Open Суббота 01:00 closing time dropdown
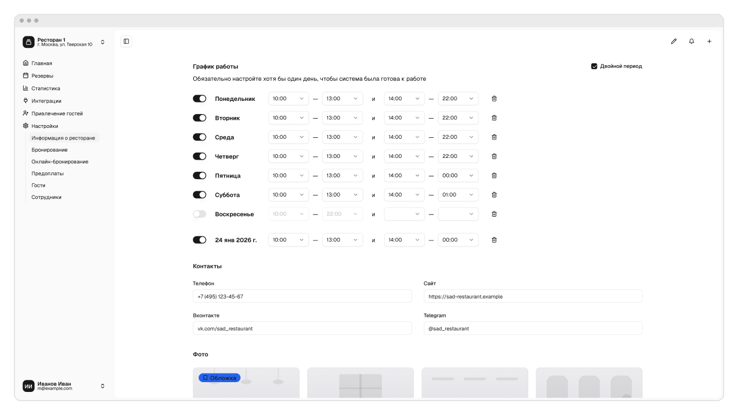Image resolution: width=738 pixels, height=415 pixels. [458, 195]
